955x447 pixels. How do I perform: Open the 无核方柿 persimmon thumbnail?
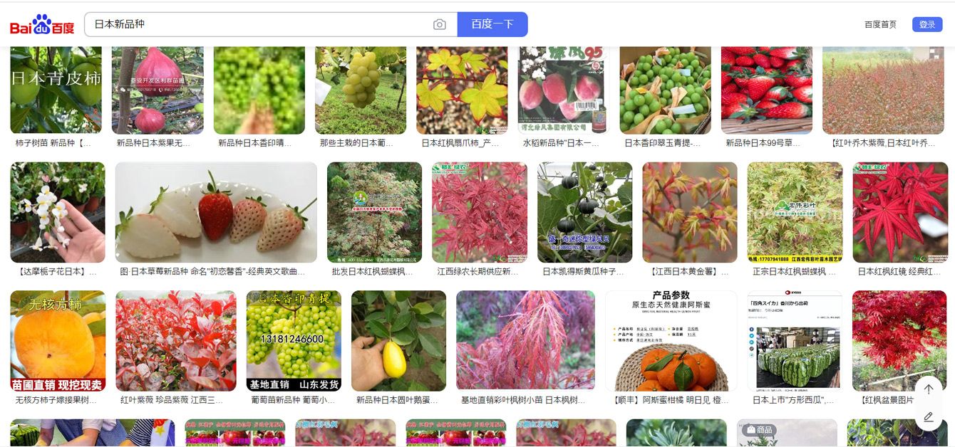pos(58,340)
